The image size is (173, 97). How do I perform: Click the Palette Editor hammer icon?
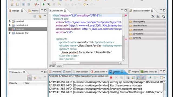point(153,16)
